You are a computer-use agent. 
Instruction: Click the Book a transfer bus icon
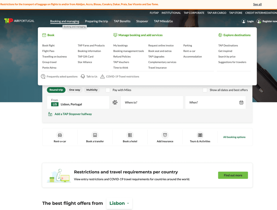[x=95, y=135]
